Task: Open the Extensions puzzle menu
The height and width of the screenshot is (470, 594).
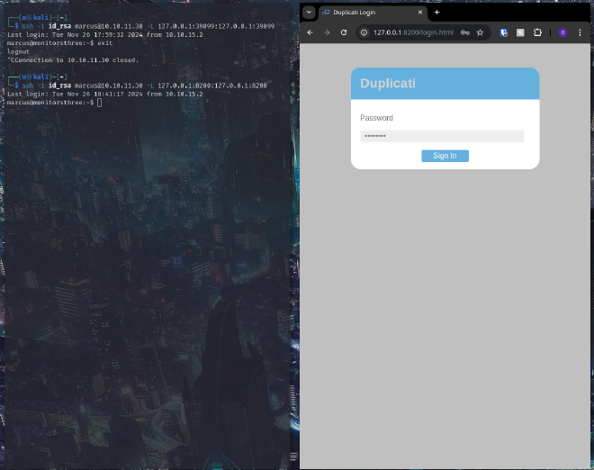Action: coord(537,32)
